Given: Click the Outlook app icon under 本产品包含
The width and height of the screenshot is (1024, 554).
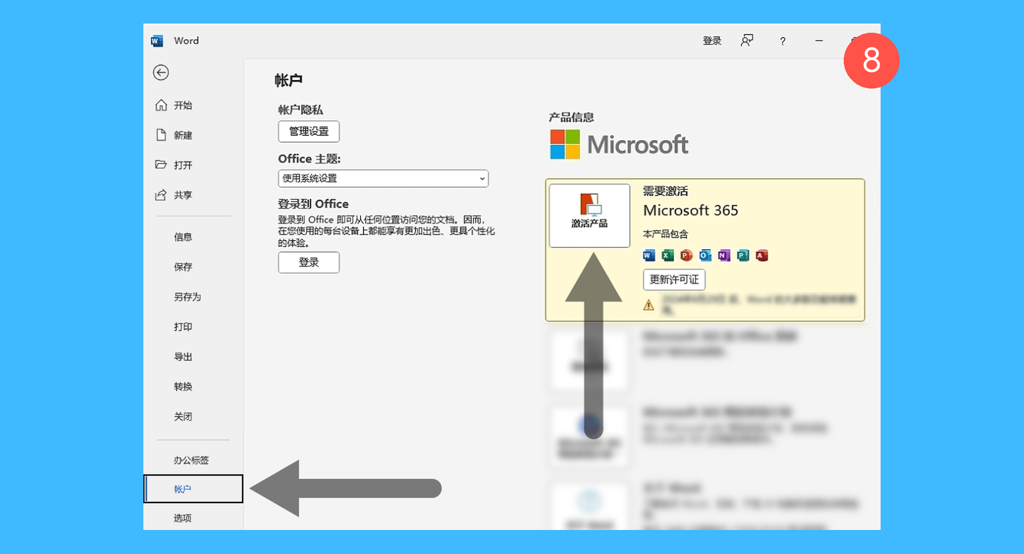Looking at the screenshot, I should point(705,255).
